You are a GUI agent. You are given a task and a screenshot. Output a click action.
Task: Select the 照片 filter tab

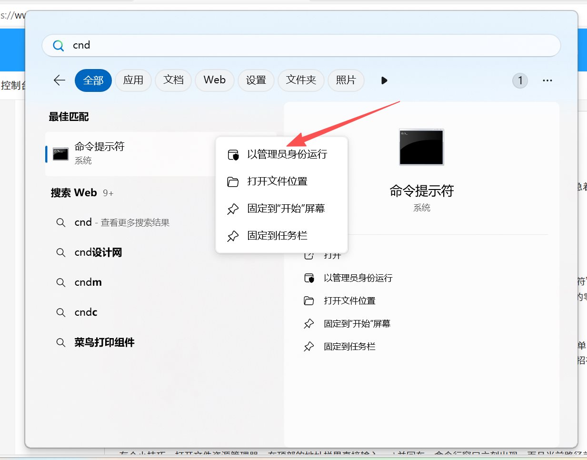(346, 80)
